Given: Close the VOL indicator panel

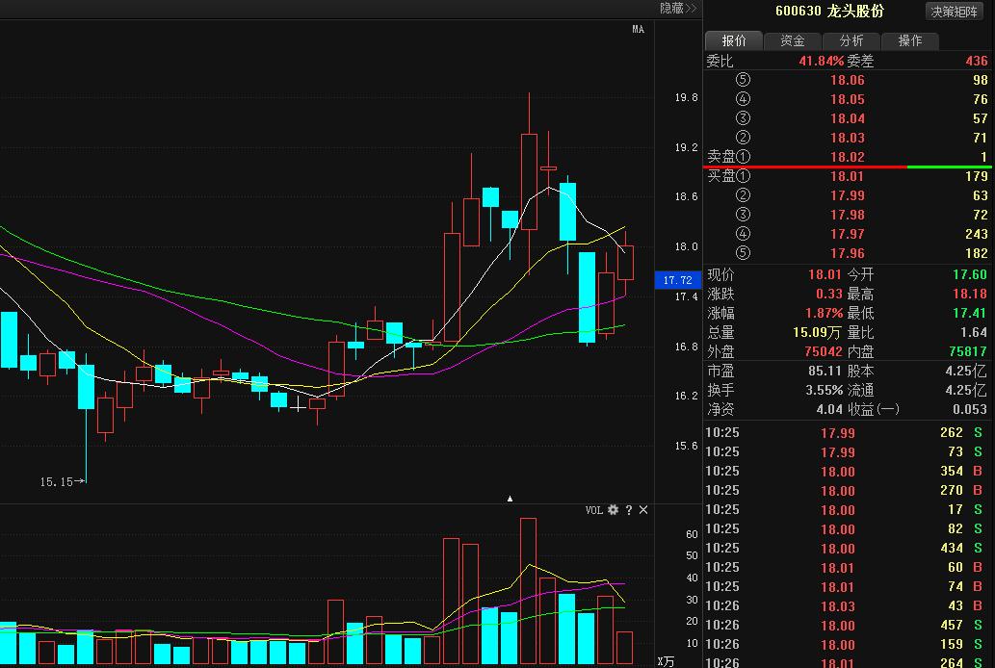Looking at the screenshot, I should (x=643, y=510).
